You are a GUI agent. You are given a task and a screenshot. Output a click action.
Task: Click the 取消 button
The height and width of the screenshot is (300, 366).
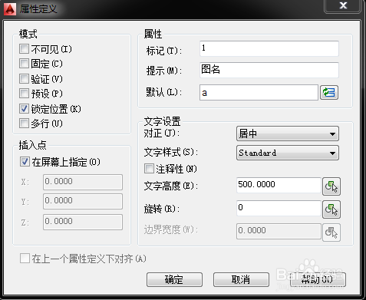click(x=241, y=279)
